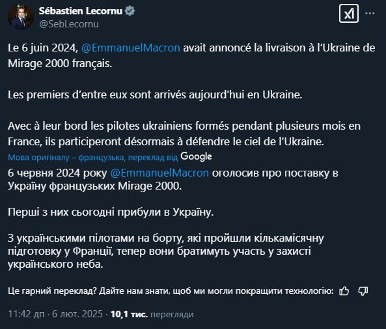Screen dimensions: 386x329
Task: Click the verified badge next to Sébastien Lecornu
Action: click(130, 11)
